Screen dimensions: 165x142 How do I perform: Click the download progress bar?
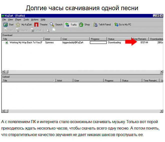pyautogui.click(x=98, y=43)
